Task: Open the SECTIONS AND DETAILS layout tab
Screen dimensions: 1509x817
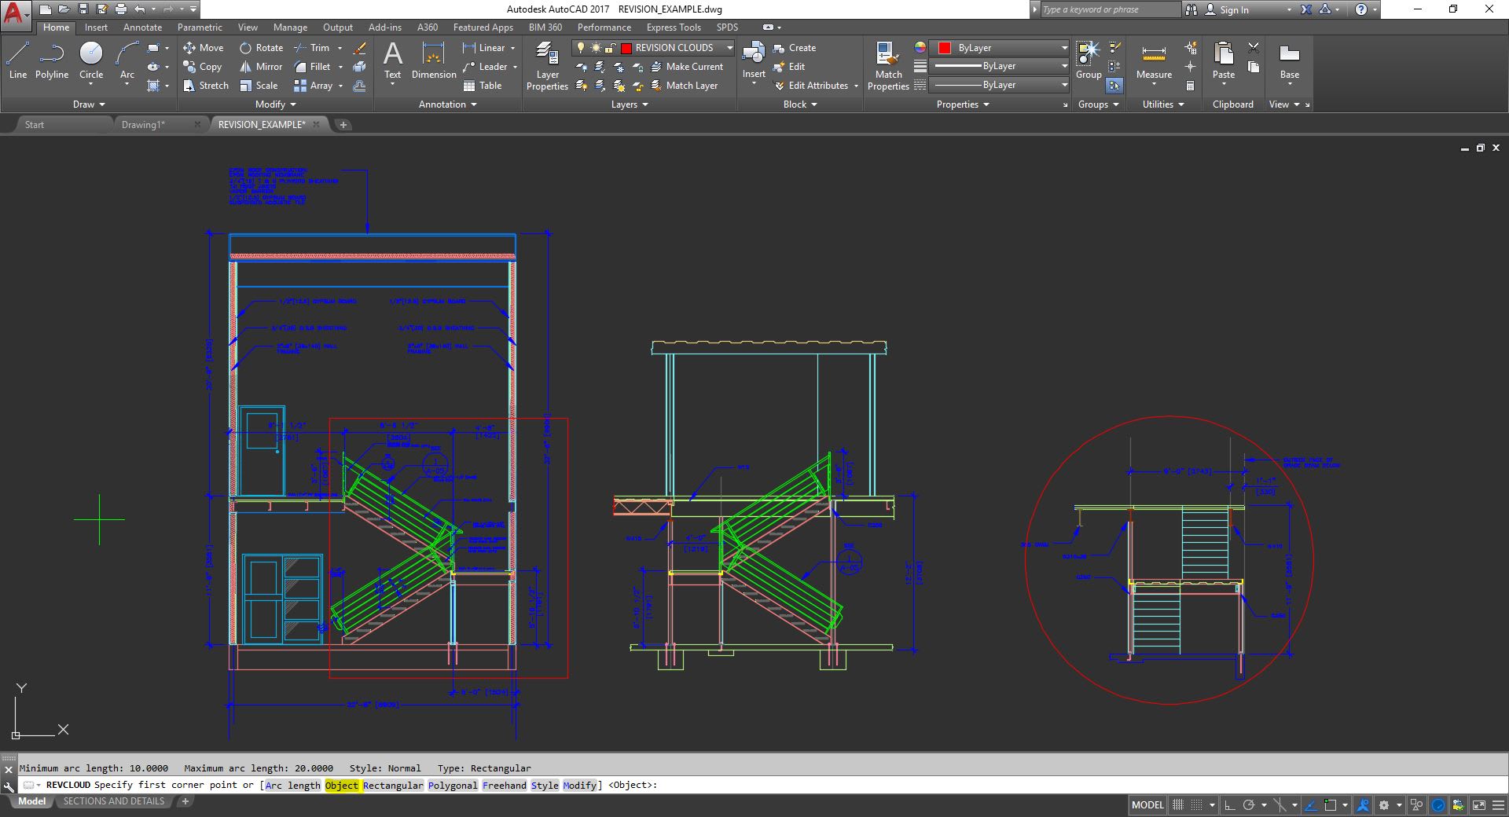Action: pos(114,801)
